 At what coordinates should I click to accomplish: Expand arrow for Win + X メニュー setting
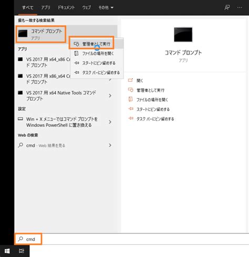coord(110,122)
